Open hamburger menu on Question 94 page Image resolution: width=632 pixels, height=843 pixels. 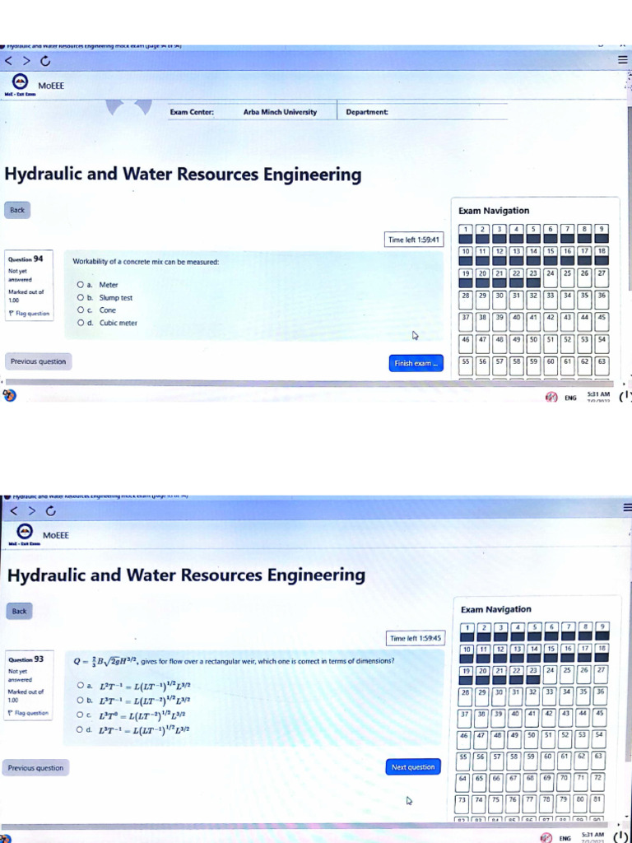[622, 60]
